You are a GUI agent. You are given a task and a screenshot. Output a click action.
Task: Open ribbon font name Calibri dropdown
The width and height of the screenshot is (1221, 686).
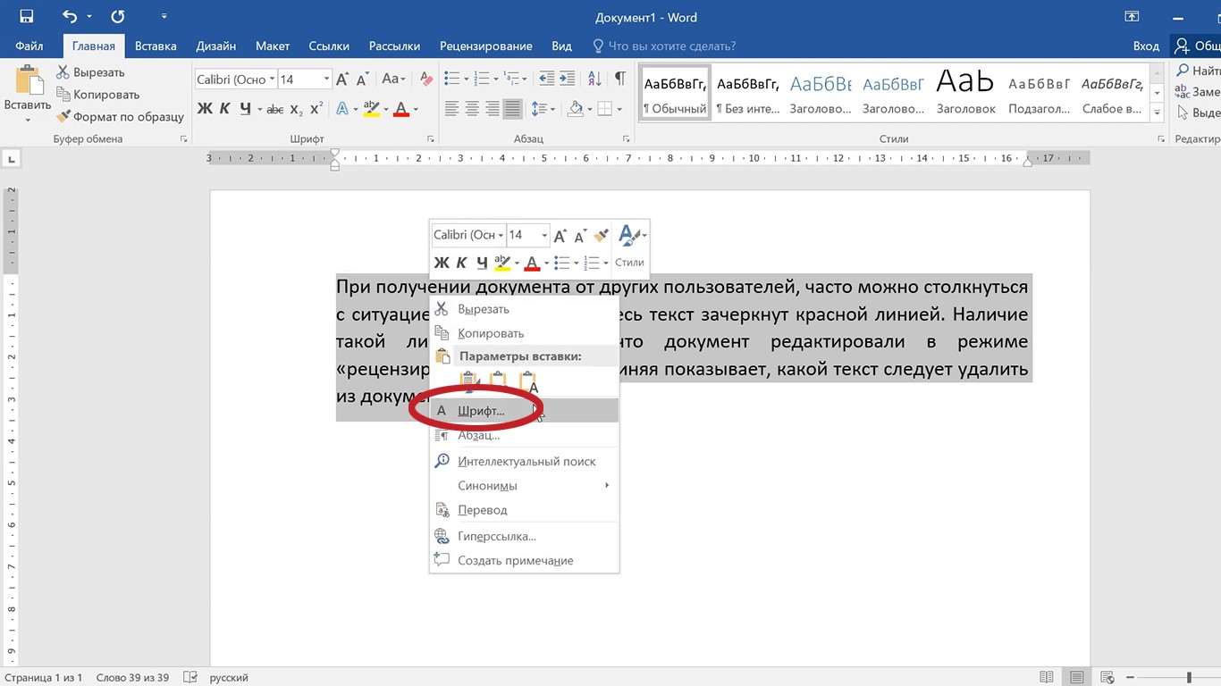tap(271, 79)
